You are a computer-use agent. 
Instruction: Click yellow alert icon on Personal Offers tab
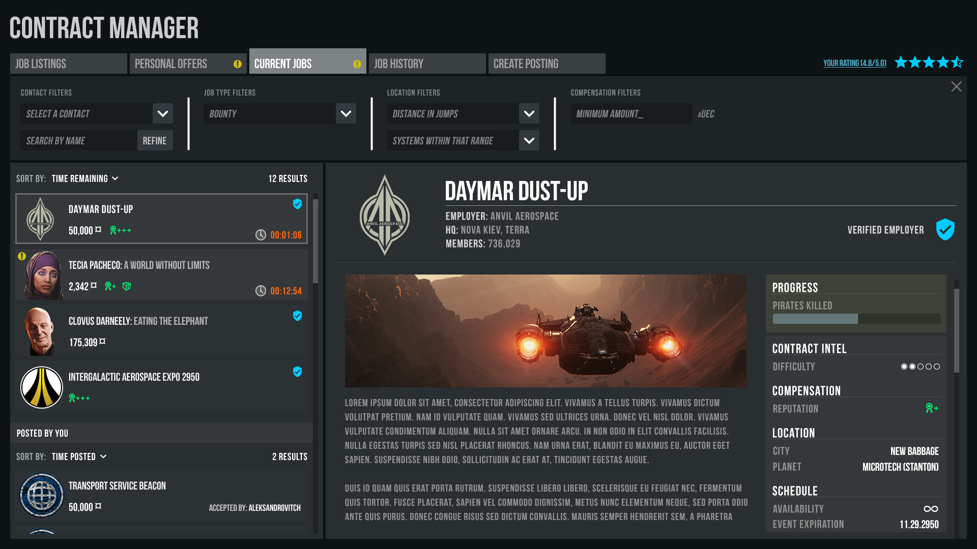[x=238, y=64]
